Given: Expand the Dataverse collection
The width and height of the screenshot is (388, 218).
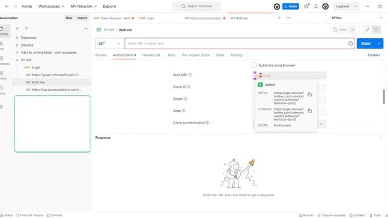Looking at the screenshot, I should point(17,38).
